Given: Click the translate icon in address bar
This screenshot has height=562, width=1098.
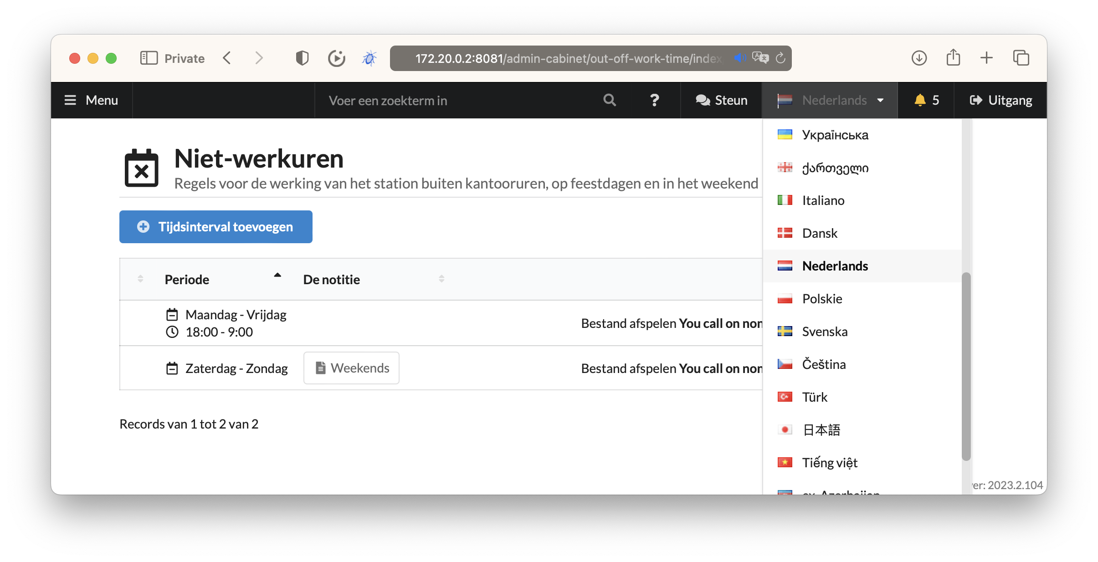Looking at the screenshot, I should coord(760,58).
